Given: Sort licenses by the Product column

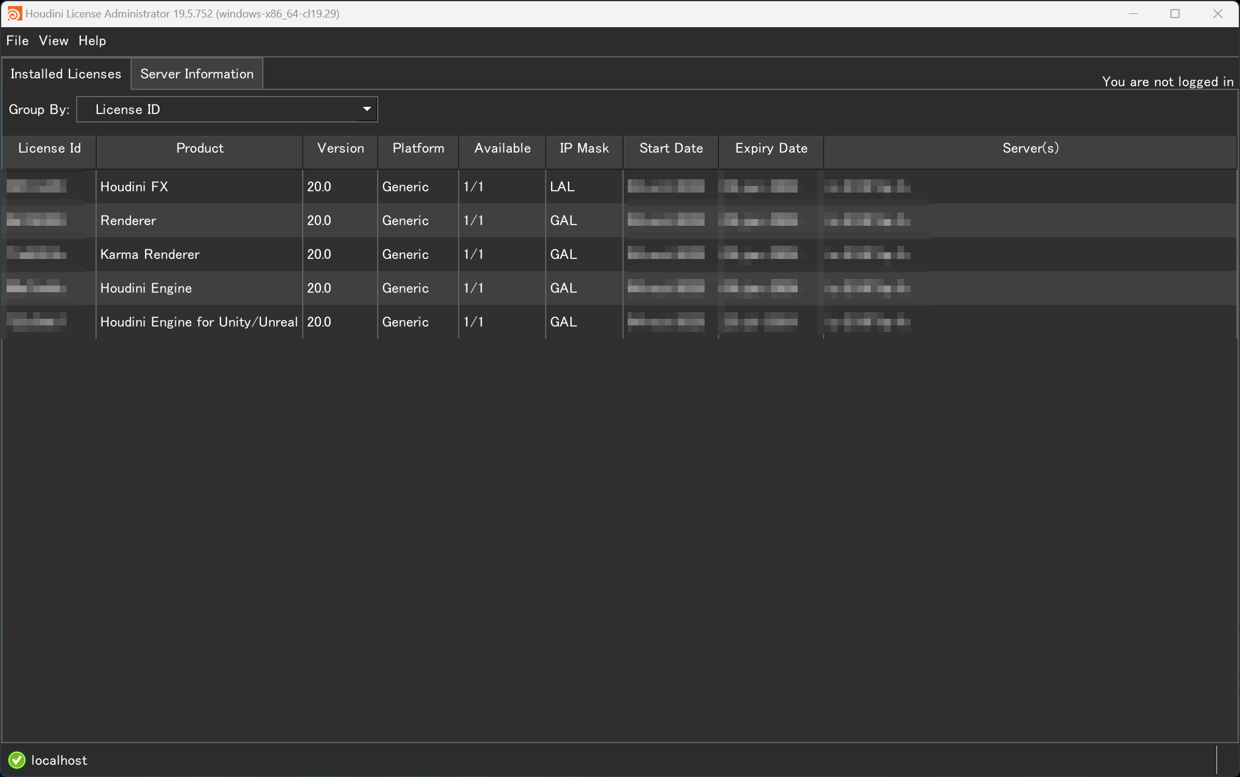Looking at the screenshot, I should point(199,148).
